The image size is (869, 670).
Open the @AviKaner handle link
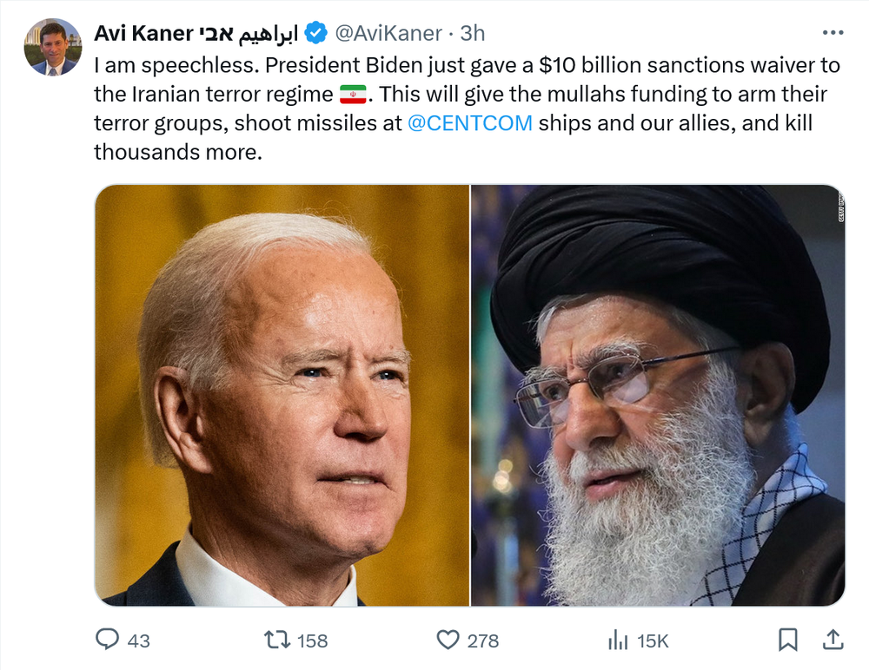point(389,34)
